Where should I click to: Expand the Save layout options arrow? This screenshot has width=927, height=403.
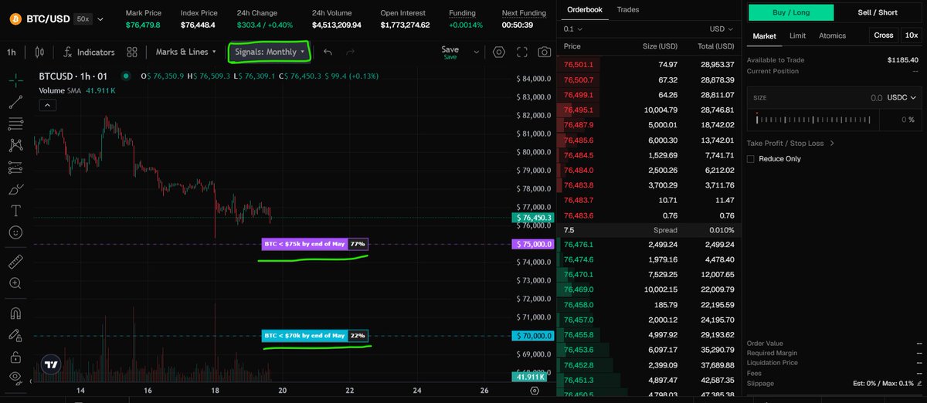click(x=477, y=52)
